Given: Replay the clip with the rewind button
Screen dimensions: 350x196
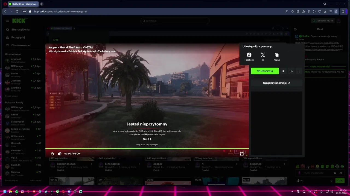Looking at the screenshot, I should click(52, 154).
